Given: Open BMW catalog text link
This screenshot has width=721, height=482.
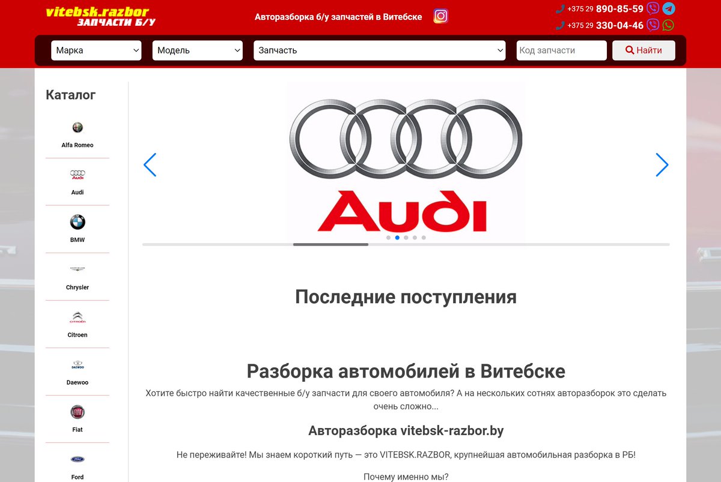Looking at the screenshot, I should [x=78, y=240].
